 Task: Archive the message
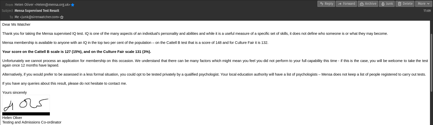(368, 4)
